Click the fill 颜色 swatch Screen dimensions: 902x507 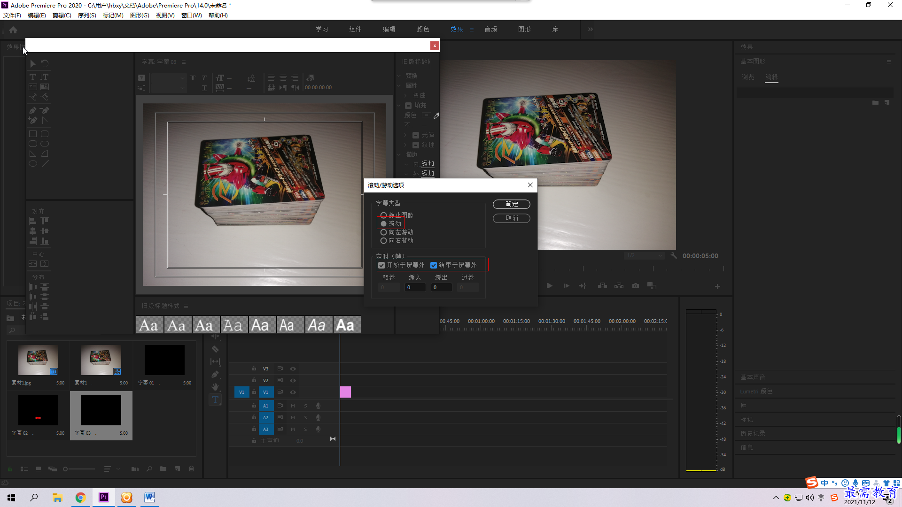[x=426, y=115]
